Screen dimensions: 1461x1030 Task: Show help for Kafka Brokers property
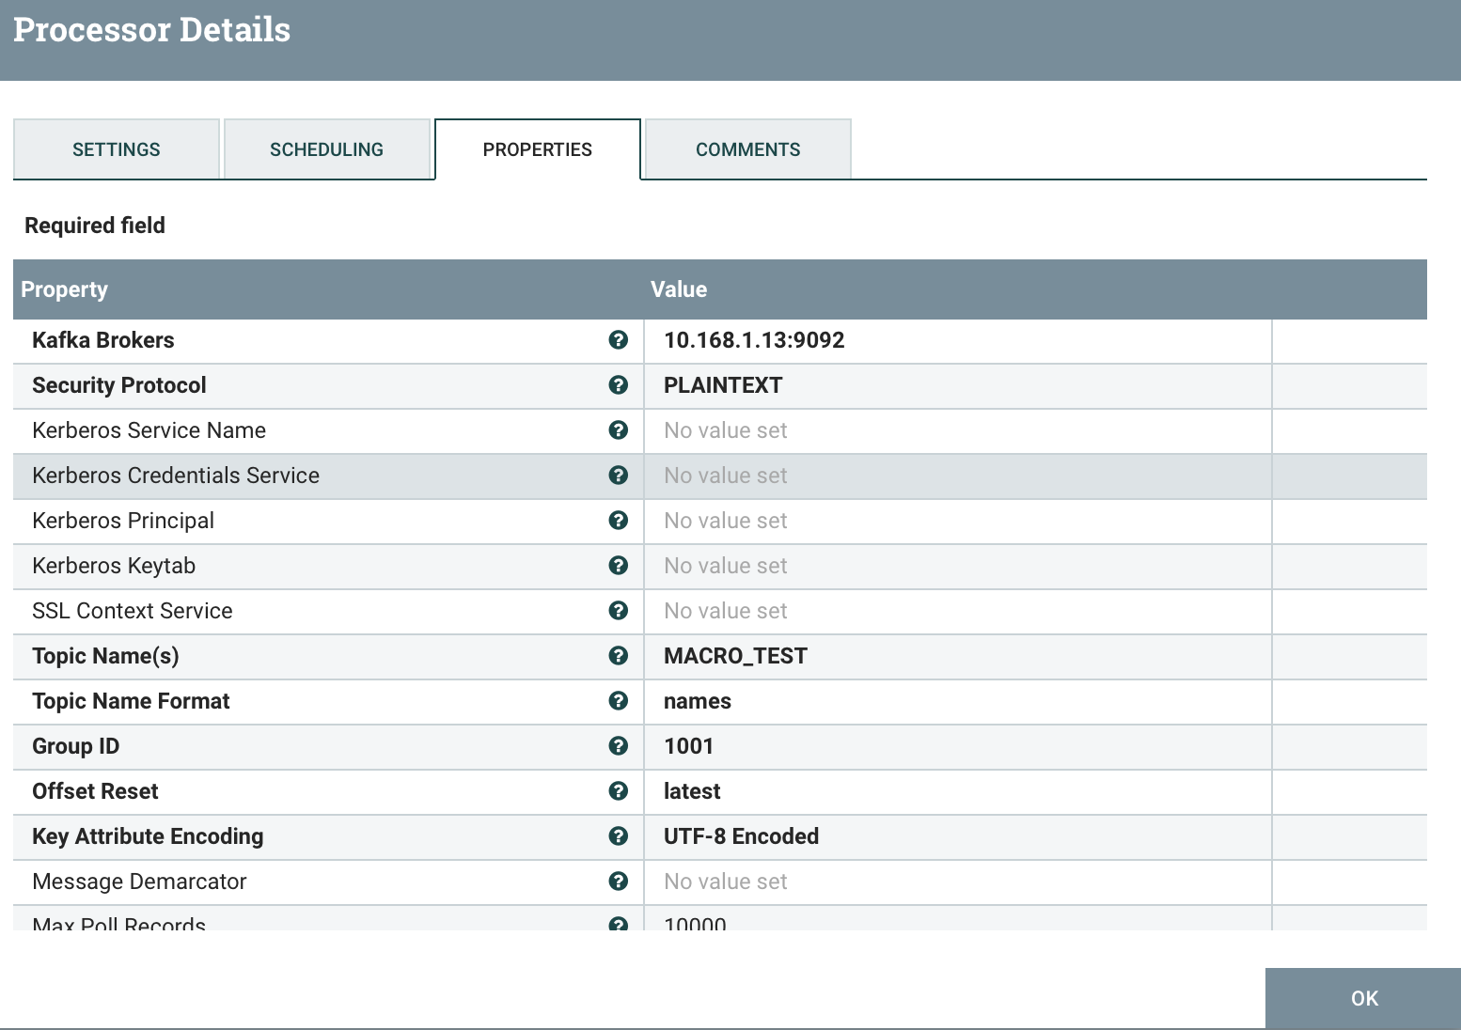(618, 340)
